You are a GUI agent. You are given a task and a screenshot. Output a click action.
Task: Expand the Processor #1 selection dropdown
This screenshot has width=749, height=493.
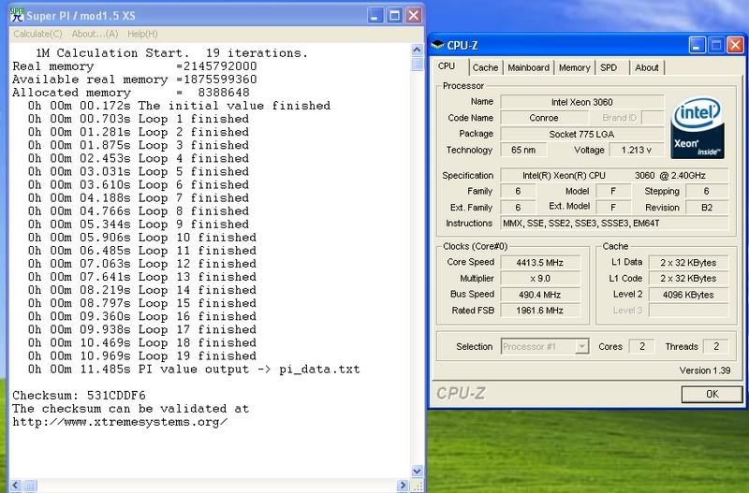pyautogui.click(x=581, y=346)
